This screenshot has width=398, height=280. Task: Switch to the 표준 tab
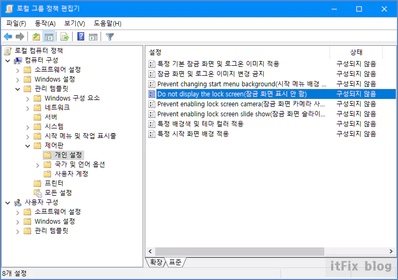pos(175,262)
